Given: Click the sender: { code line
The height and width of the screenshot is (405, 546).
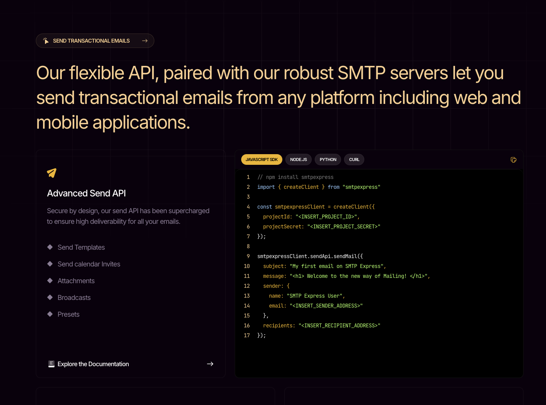Looking at the screenshot, I should 276,286.
